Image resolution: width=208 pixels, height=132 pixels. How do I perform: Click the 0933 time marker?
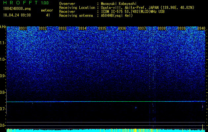(x=62, y=28)
